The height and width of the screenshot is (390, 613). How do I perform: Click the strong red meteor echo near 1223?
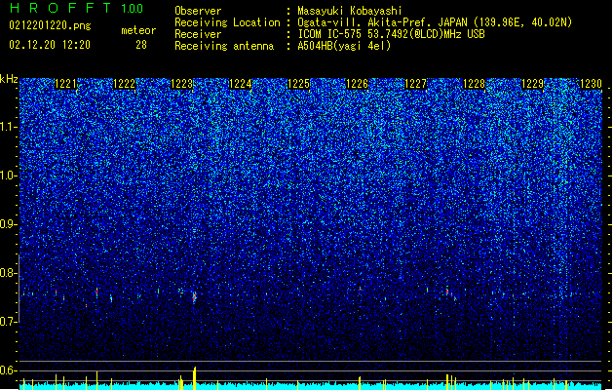click(x=194, y=297)
